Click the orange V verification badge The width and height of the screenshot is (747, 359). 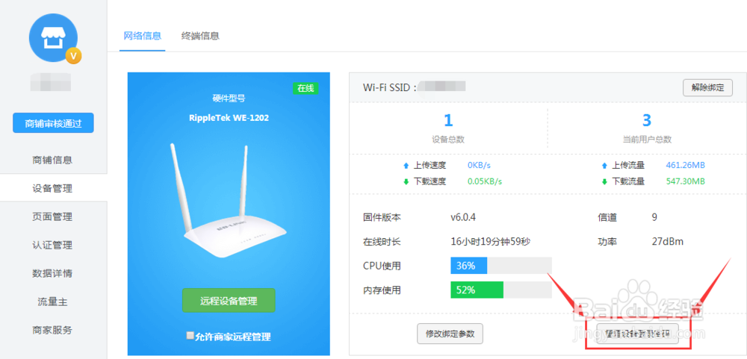pos(73,55)
